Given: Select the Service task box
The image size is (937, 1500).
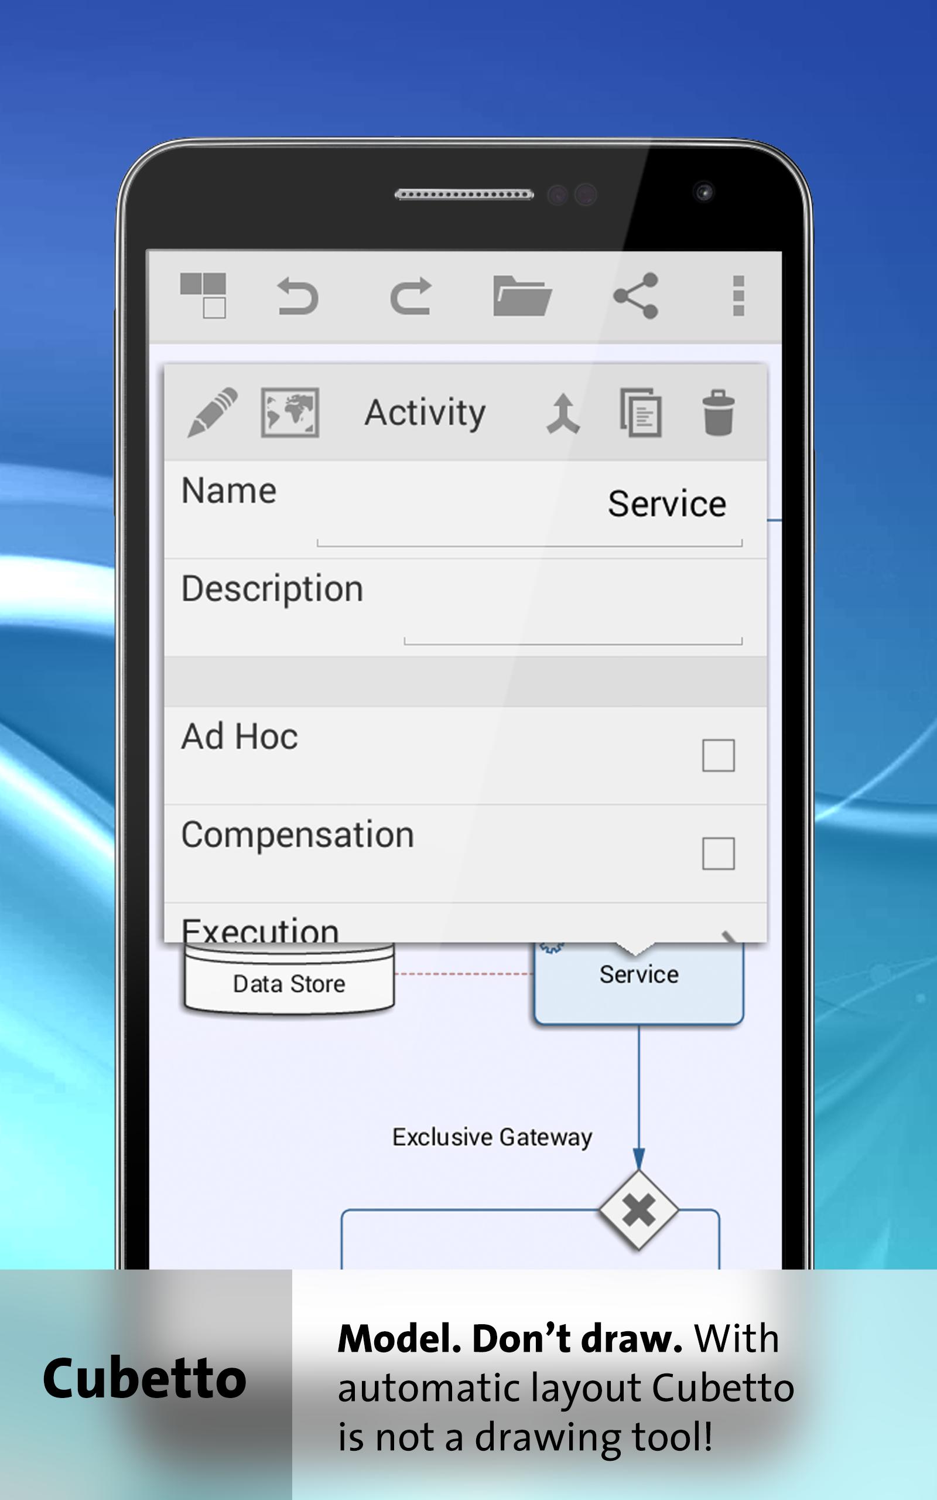Looking at the screenshot, I should pos(639,983).
